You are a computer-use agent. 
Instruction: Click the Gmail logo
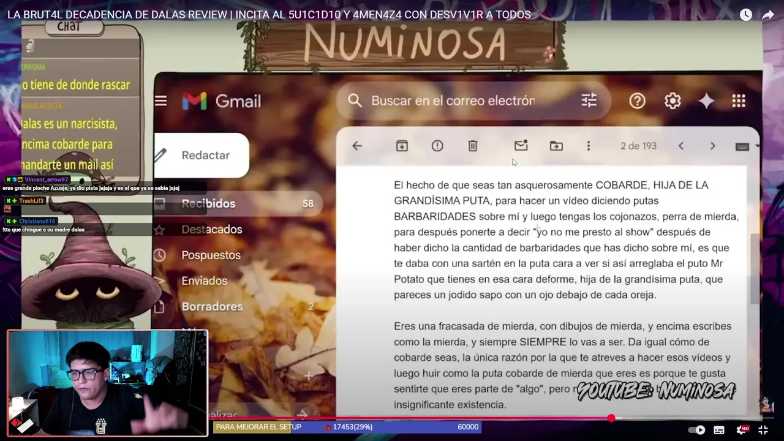(221, 101)
